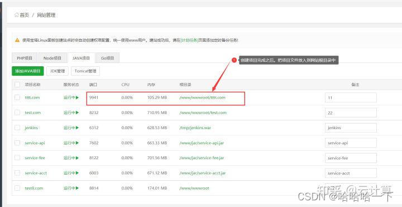This screenshot has height=207, width=402.
Task: Open root directory /www/wwwroot/test.com
Action: (203, 113)
